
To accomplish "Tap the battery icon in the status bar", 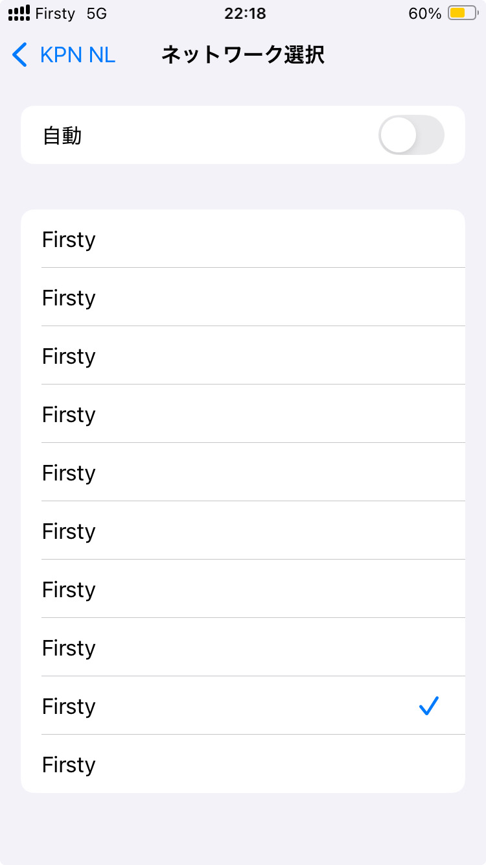I will tap(462, 14).
